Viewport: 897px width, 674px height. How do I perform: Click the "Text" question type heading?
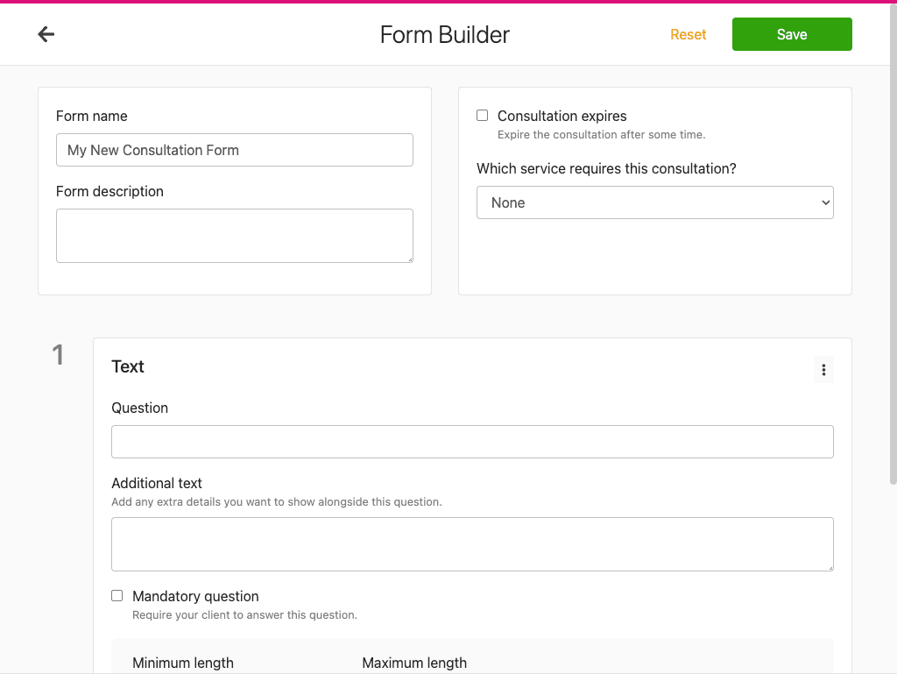(128, 366)
